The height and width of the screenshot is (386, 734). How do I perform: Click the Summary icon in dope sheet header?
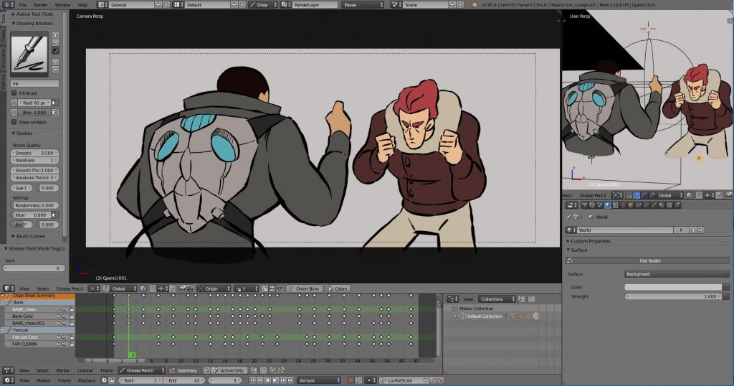(x=173, y=370)
